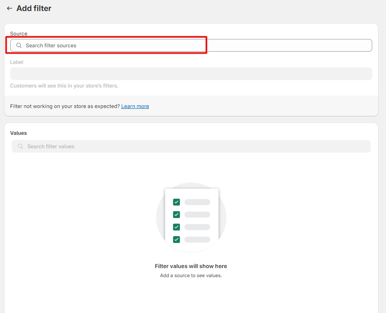Click the first green checkbox in illustration

click(176, 202)
